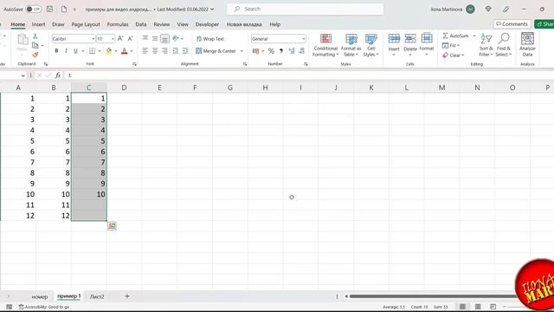The height and width of the screenshot is (312, 554).
Task: Click Format cells button
Action: click(x=427, y=44)
